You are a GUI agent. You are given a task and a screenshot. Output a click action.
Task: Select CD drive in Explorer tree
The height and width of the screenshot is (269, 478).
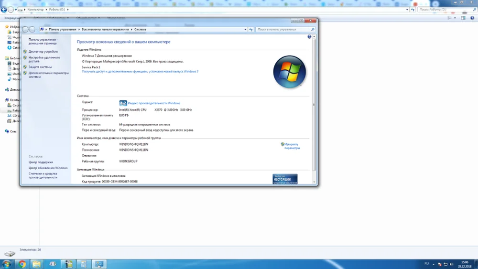coord(13,116)
